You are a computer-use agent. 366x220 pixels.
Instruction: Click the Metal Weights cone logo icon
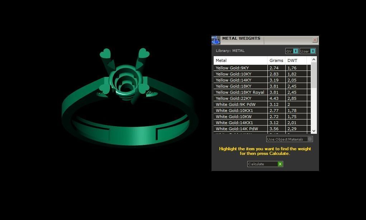216,40
